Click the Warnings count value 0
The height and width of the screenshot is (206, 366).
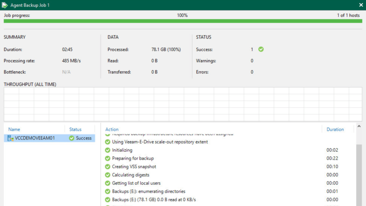[252, 61]
